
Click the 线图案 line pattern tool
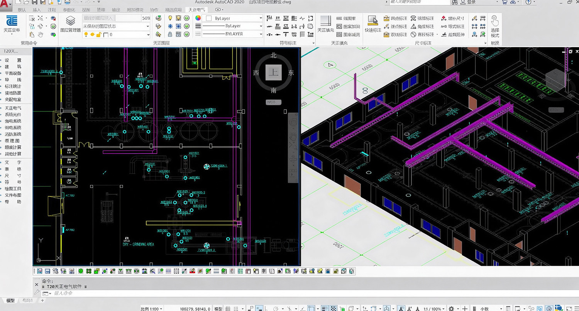tap(346, 18)
